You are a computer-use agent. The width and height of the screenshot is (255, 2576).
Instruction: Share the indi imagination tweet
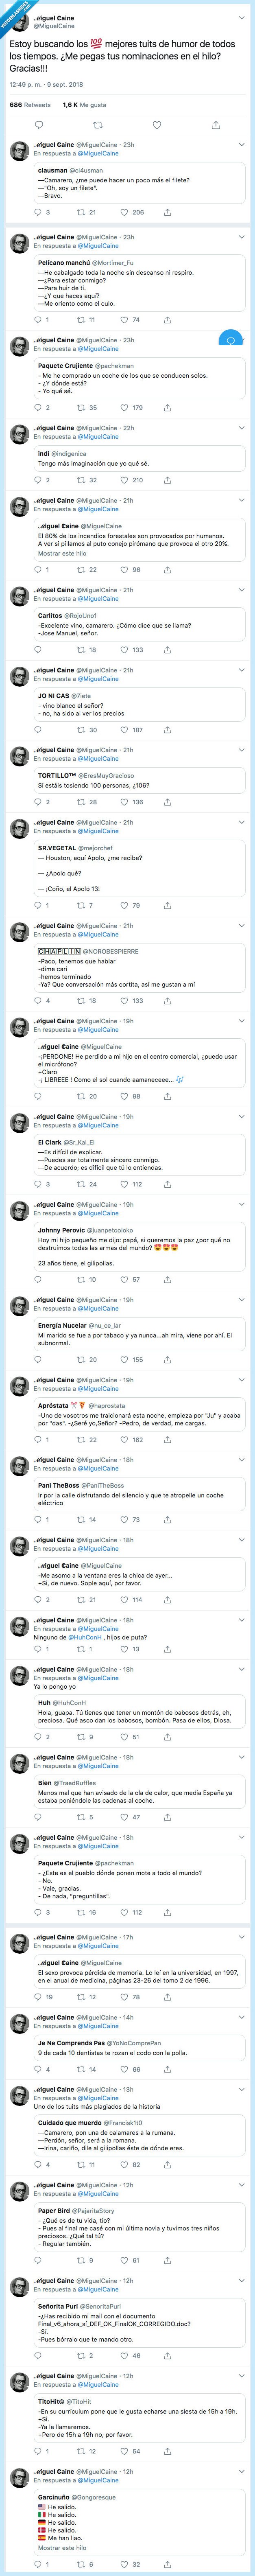[167, 480]
